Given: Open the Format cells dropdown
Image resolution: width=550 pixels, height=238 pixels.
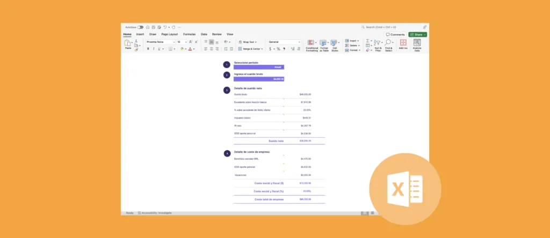Looking at the screenshot, I should (353, 50).
